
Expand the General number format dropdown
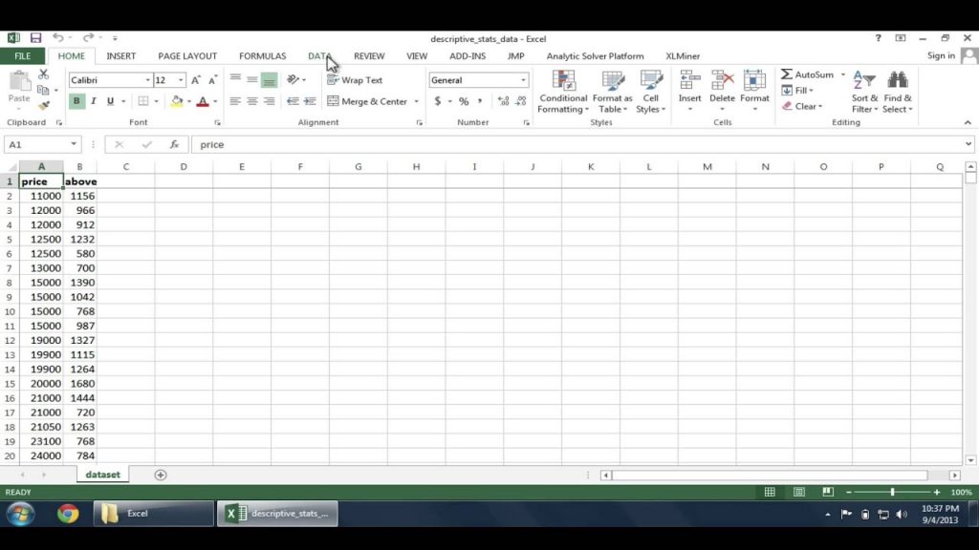click(523, 80)
